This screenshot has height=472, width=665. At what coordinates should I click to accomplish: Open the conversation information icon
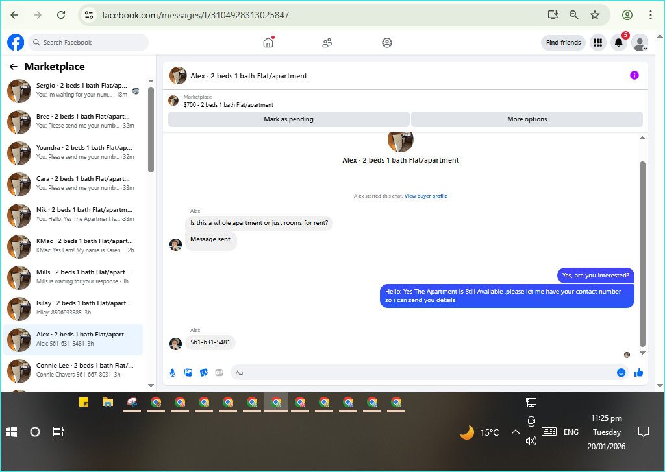634,75
